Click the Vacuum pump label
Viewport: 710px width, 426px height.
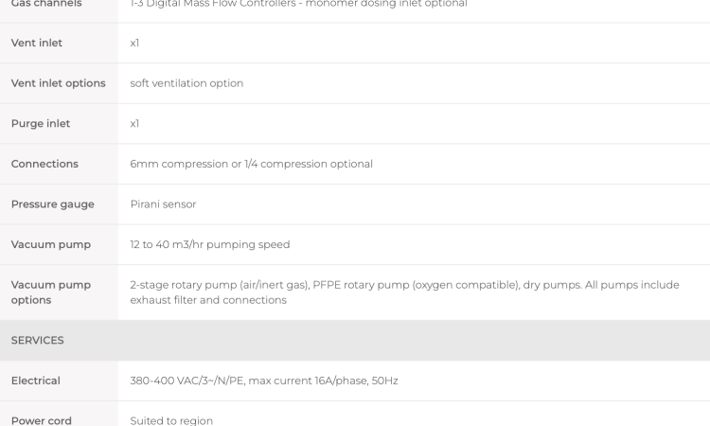click(x=51, y=244)
